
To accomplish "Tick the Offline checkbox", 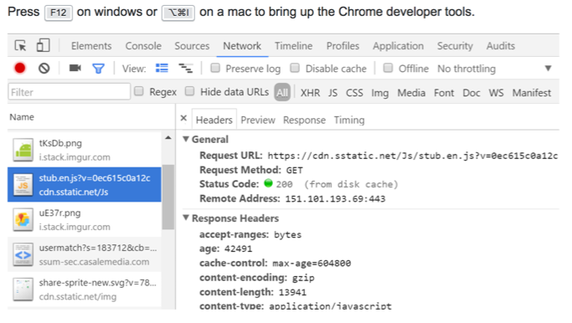I will tap(388, 68).
